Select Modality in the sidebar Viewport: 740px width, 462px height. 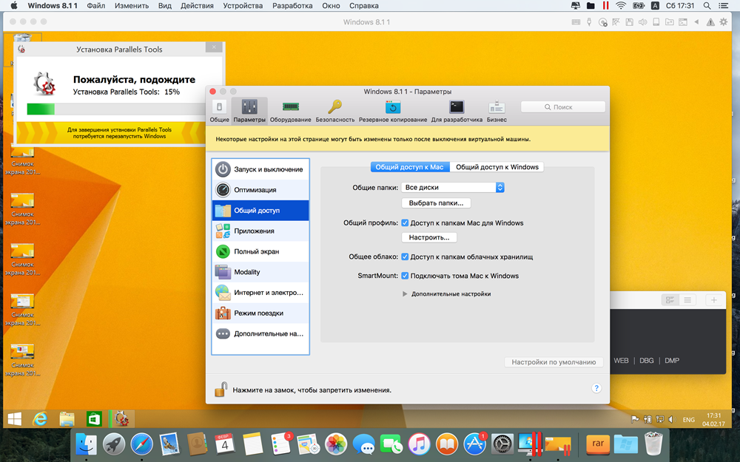click(260, 272)
